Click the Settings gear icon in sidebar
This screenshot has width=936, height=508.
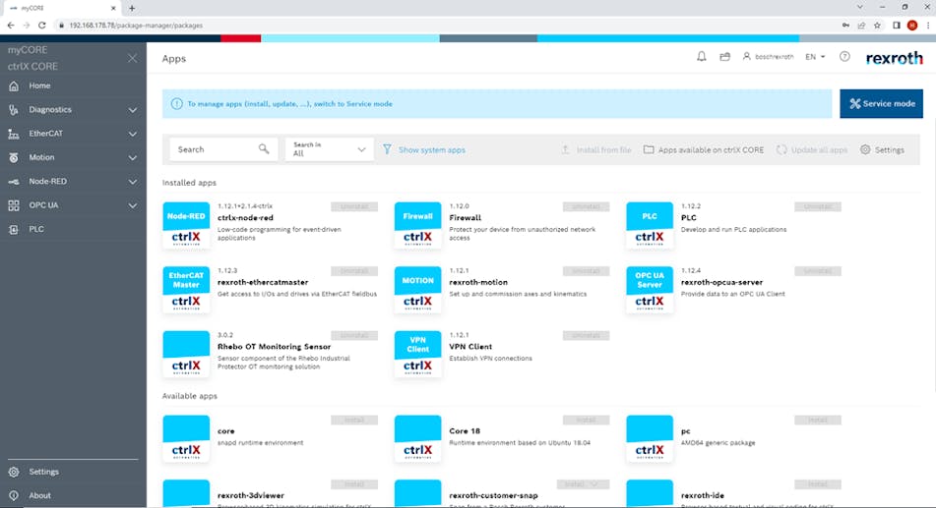click(x=14, y=472)
